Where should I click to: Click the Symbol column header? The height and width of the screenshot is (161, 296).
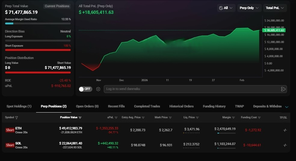pyautogui.click(x=9, y=117)
